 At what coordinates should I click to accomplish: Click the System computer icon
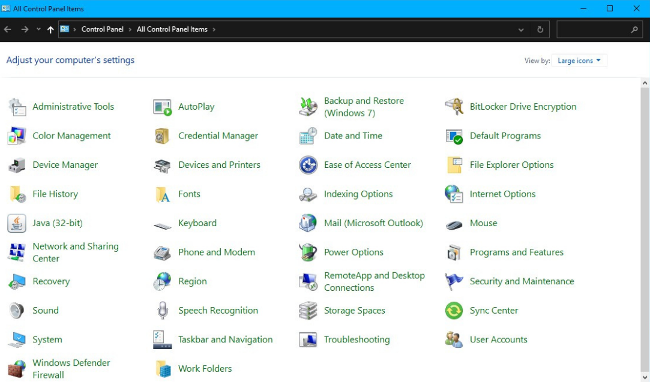click(17, 339)
